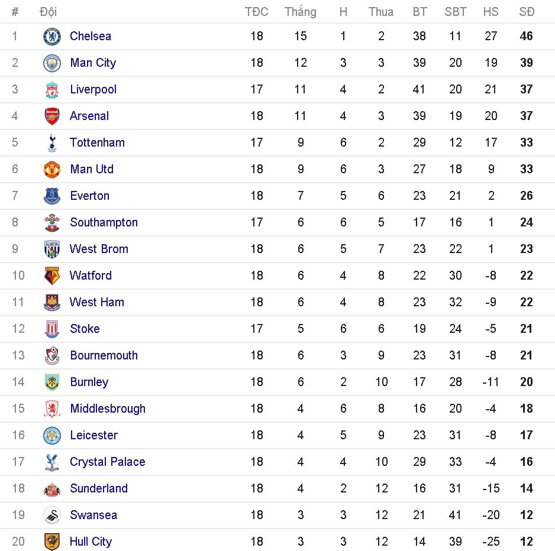Click the Arsenal cannon crest icon
This screenshot has height=551, width=555.
coord(52,116)
